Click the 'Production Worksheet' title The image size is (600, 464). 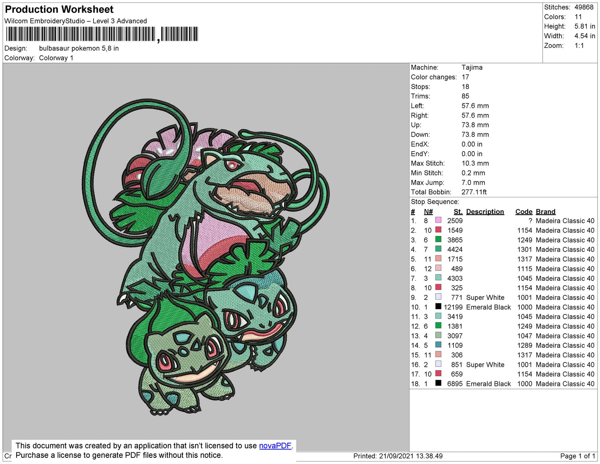59,9
